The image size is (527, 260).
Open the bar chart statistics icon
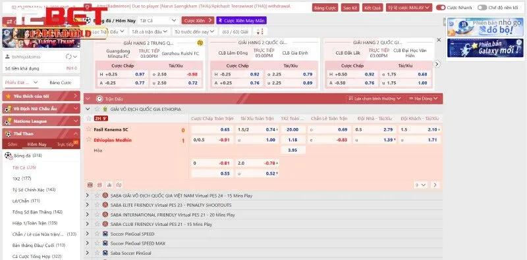(x=109, y=184)
